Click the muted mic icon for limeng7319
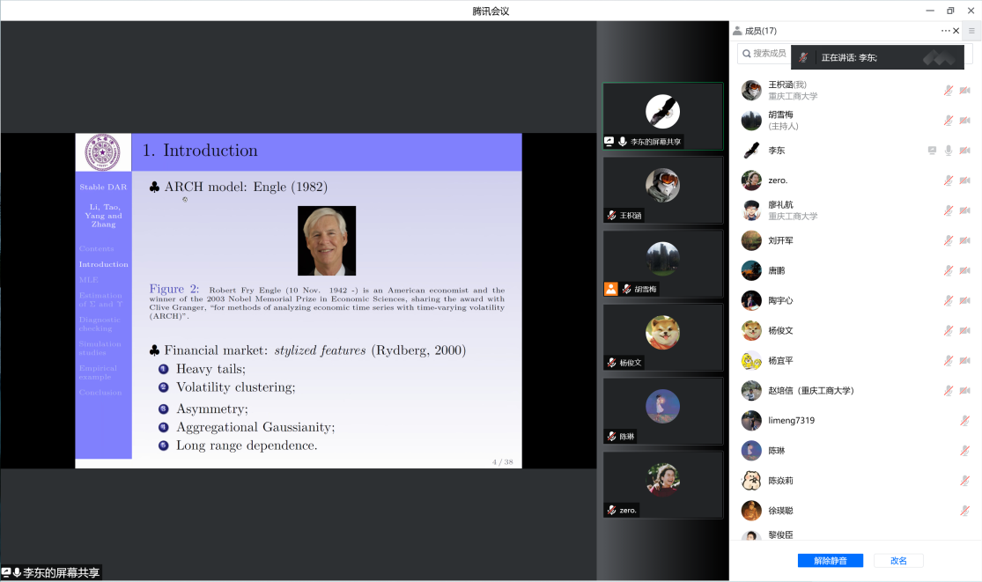Image resolution: width=982 pixels, height=582 pixels. (x=964, y=421)
